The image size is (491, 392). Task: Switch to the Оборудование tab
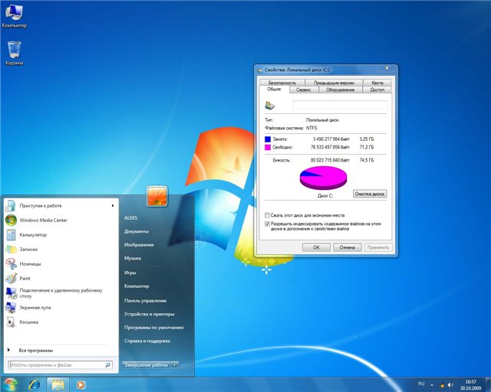point(340,90)
